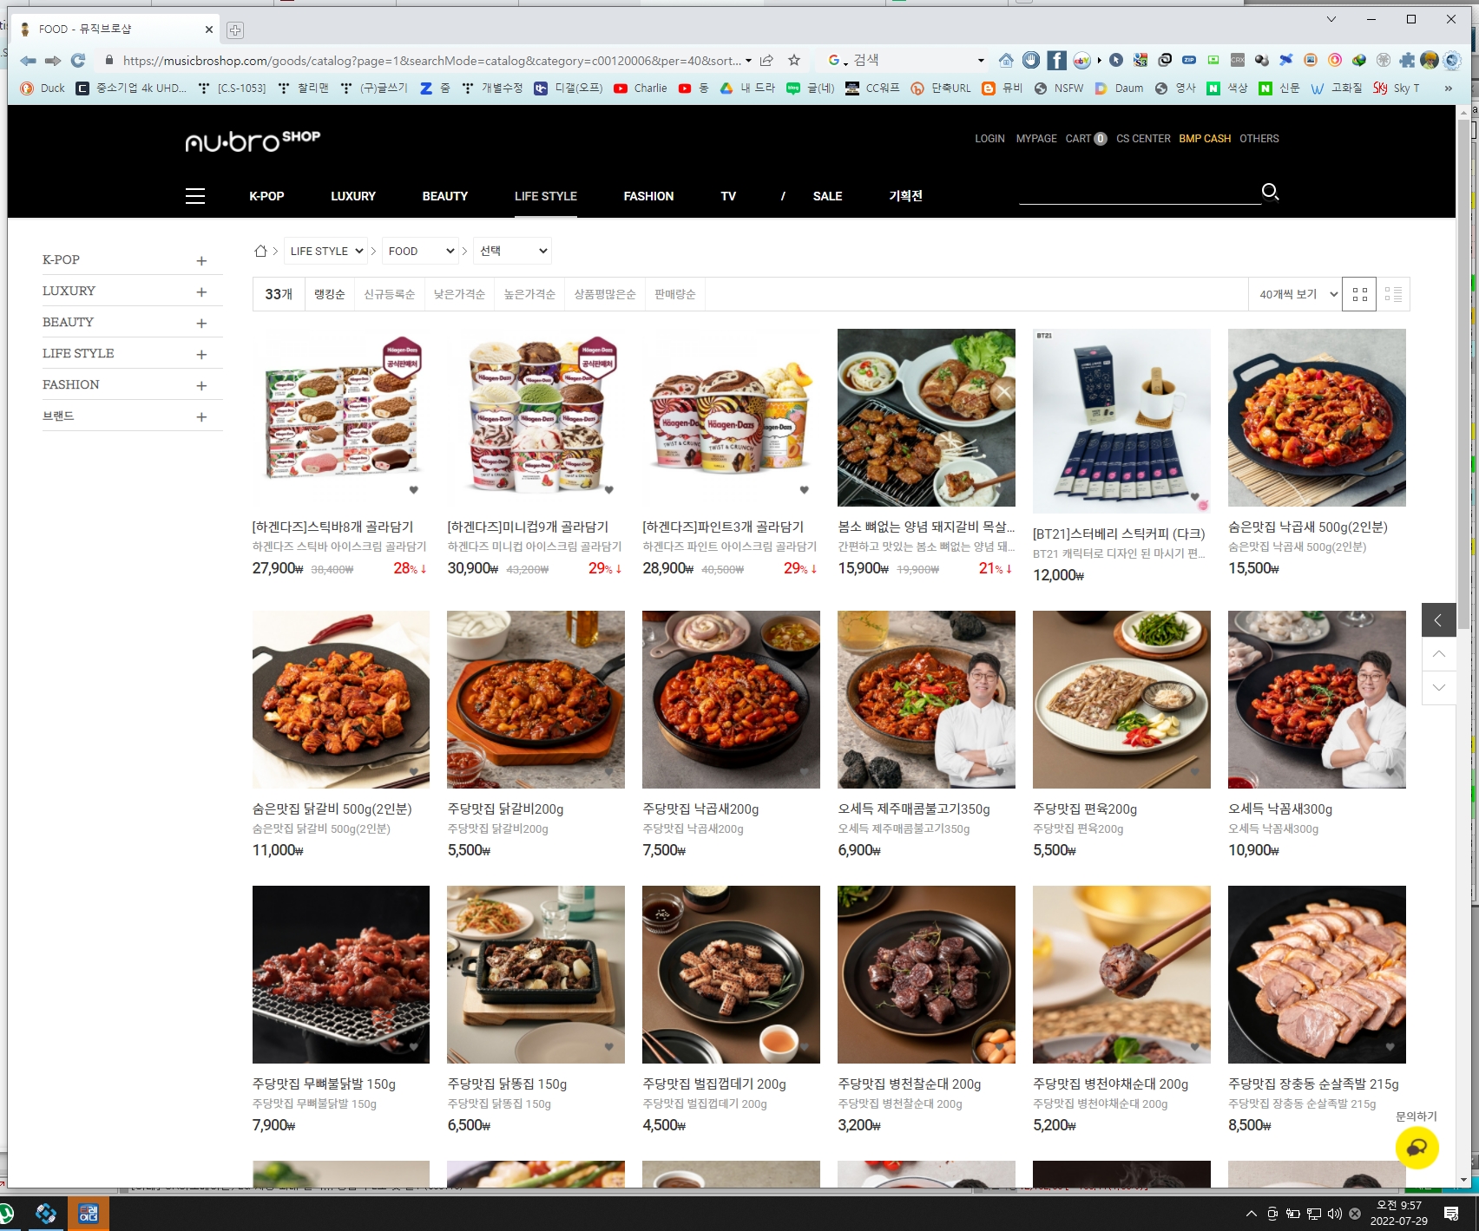This screenshot has height=1231, width=1479.
Task: Open BMP CASH link
Action: (1205, 139)
